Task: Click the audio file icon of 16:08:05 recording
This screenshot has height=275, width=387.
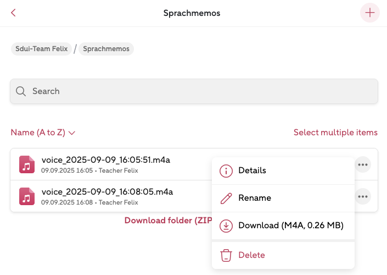Action: (27, 196)
